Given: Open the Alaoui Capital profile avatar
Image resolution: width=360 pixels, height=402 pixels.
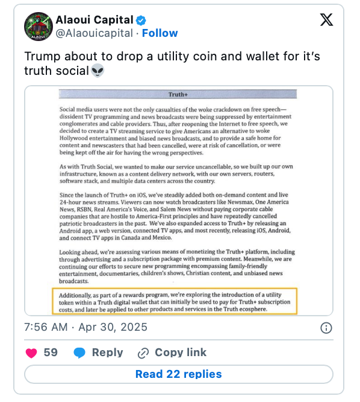Looking at the screenshot, I should click(x=39, y=27).
